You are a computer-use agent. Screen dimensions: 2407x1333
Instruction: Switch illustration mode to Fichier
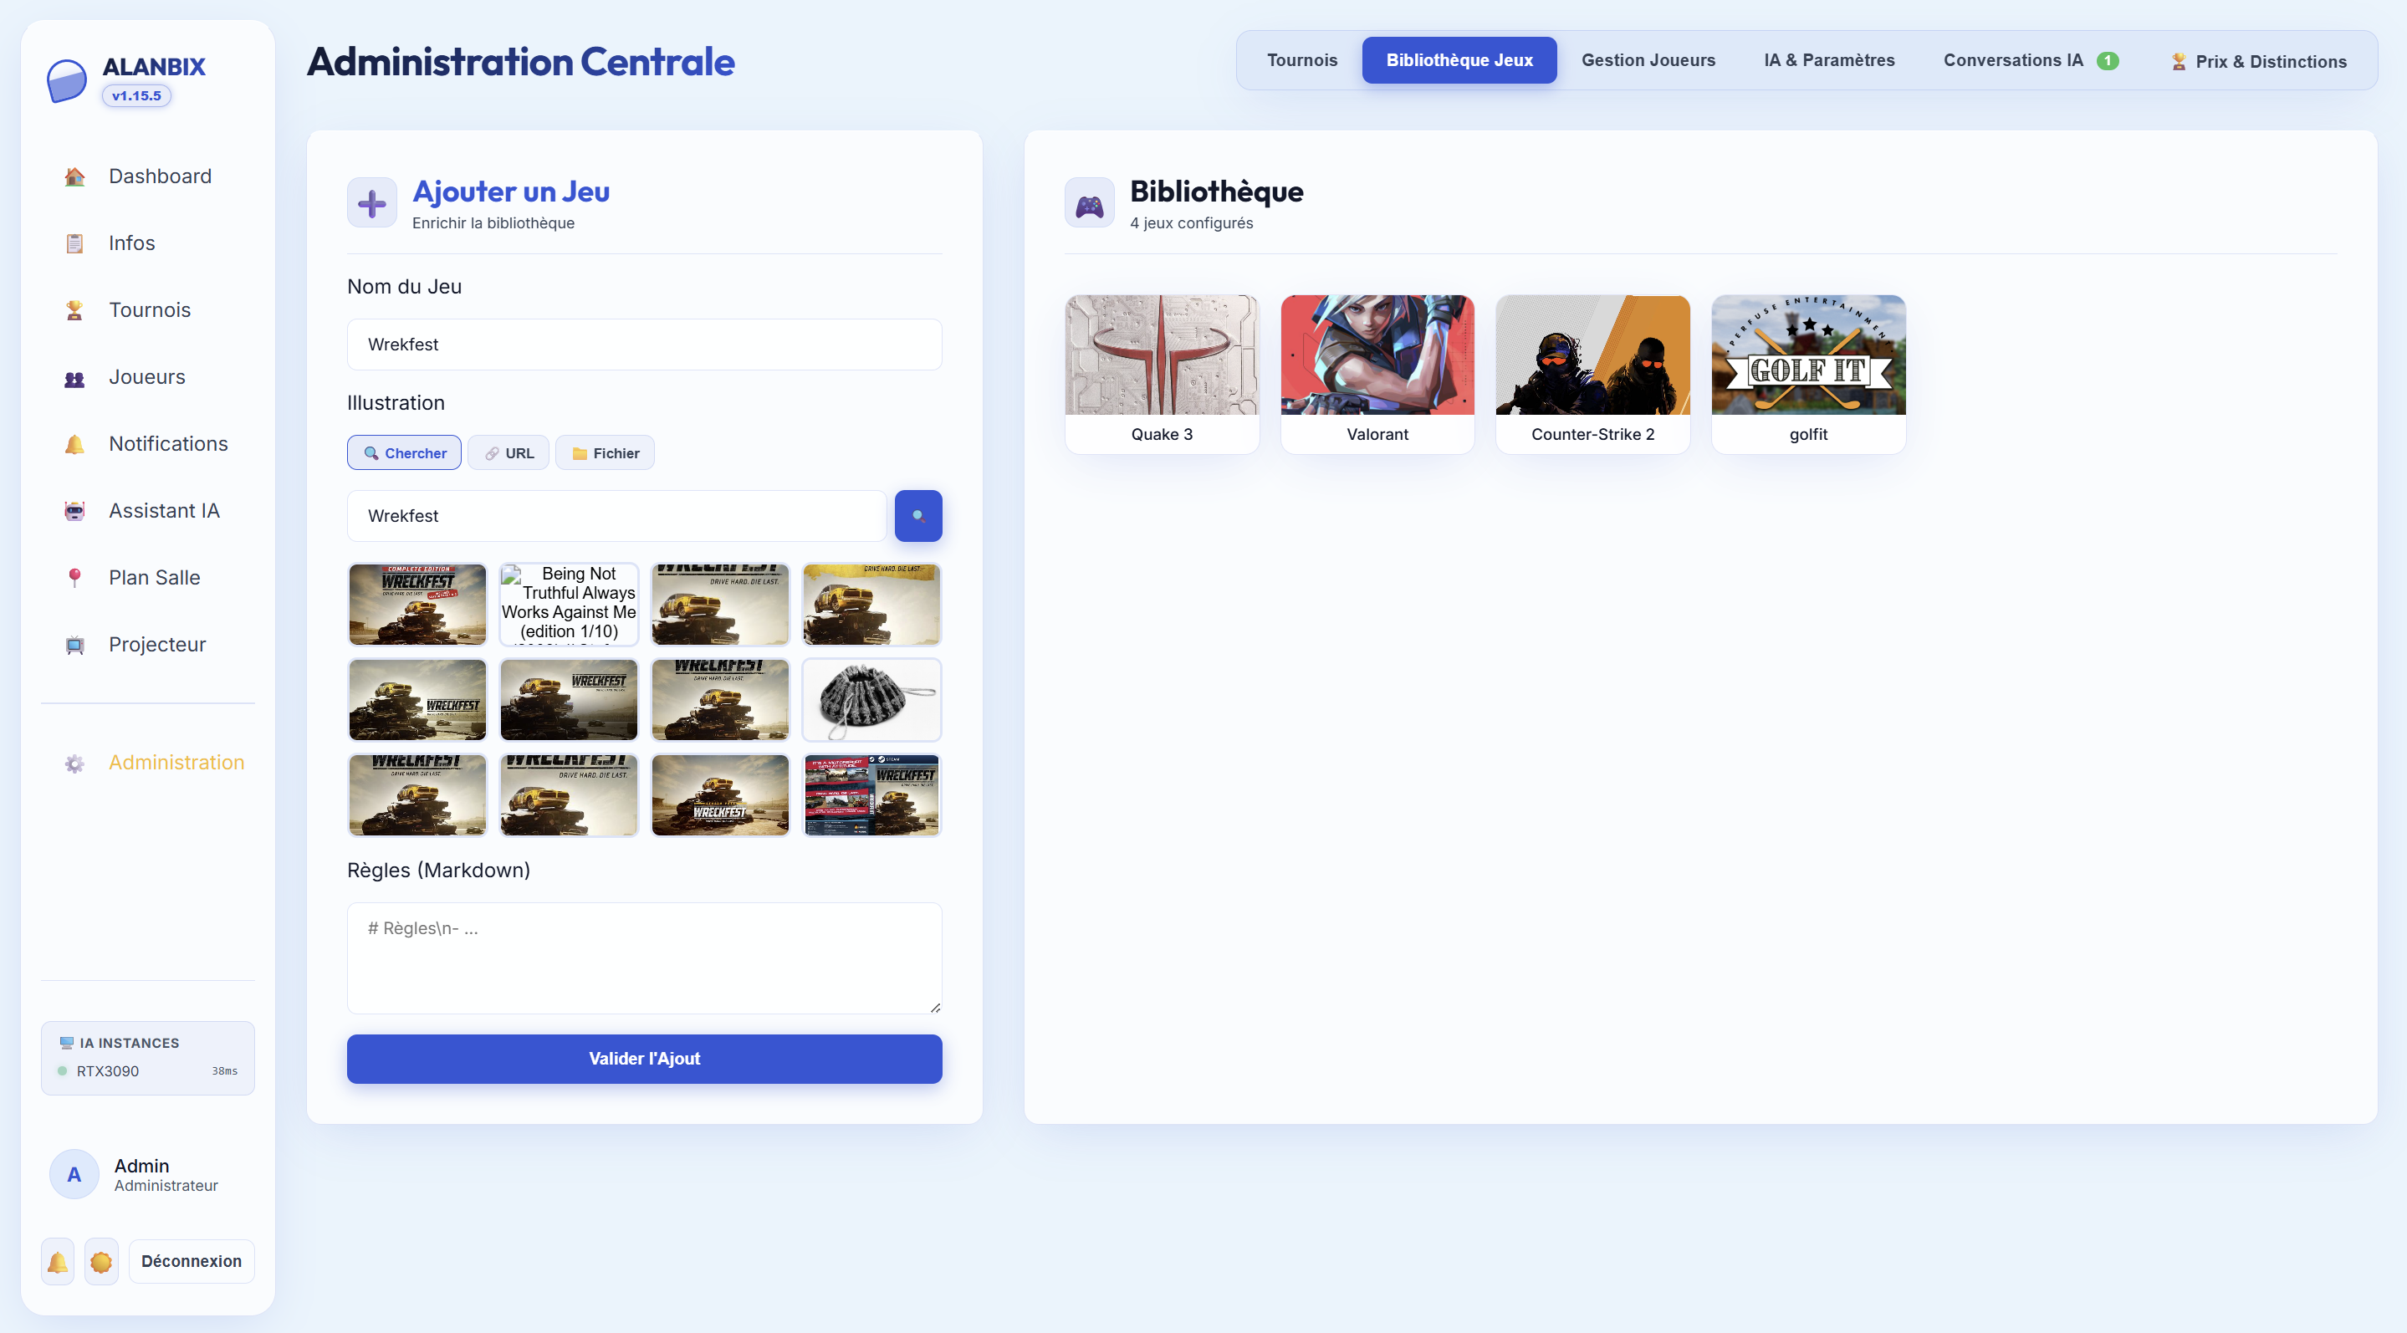coord(605,453)
